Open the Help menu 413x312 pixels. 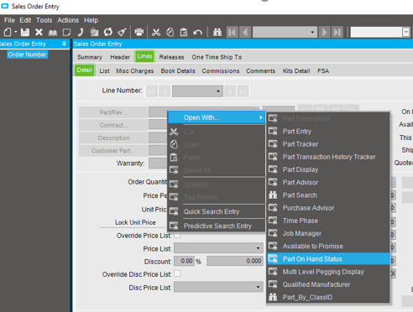click(91, 20)
